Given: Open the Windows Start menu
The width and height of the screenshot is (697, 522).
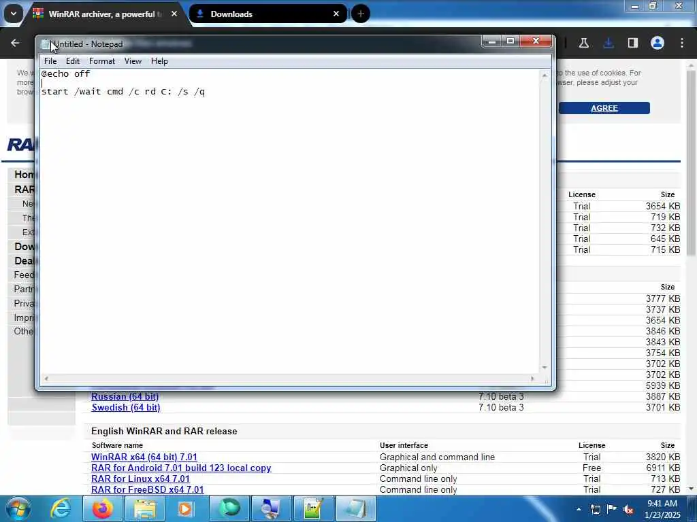Looking at the screenshot, I should [18, 508].
